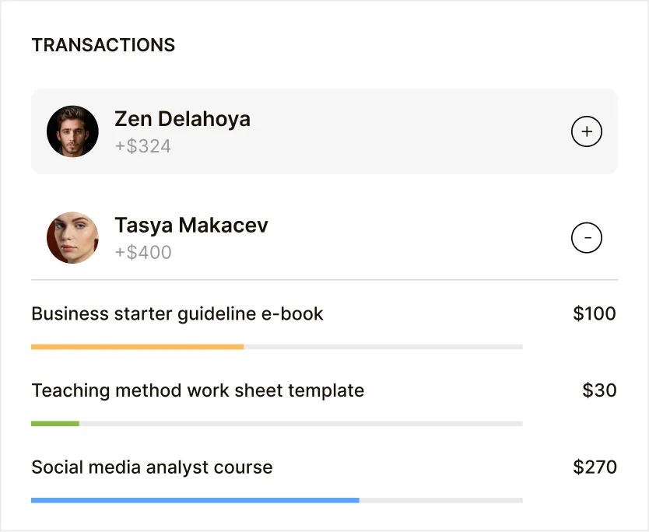The image size is (649, 532).
Task: Click the $30 work sheet price
Action: coord(599,390)
